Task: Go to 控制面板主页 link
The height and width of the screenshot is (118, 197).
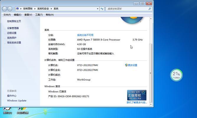Action: tap(14, 21)
